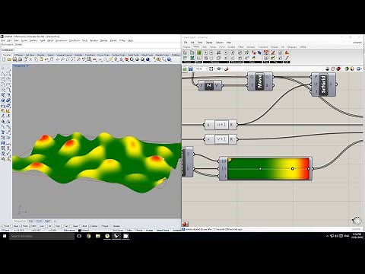This screenshot has height=274, width=365.
Task: Click the red record button at canvas bottom
Action: pos(185,224)
